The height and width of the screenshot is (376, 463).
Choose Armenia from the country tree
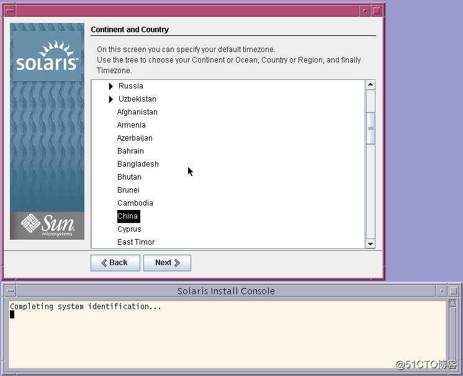coord(132,125)
